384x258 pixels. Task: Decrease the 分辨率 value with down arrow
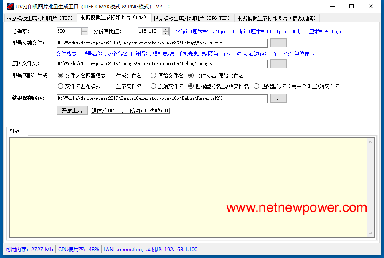click(84, 33)
